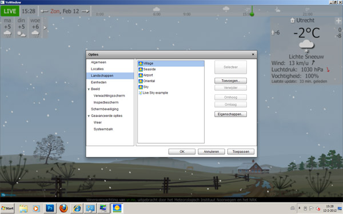Select wednesday forecast tile

(x=35, y=28)
